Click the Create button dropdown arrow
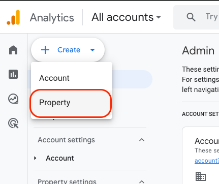 point(92,50)
